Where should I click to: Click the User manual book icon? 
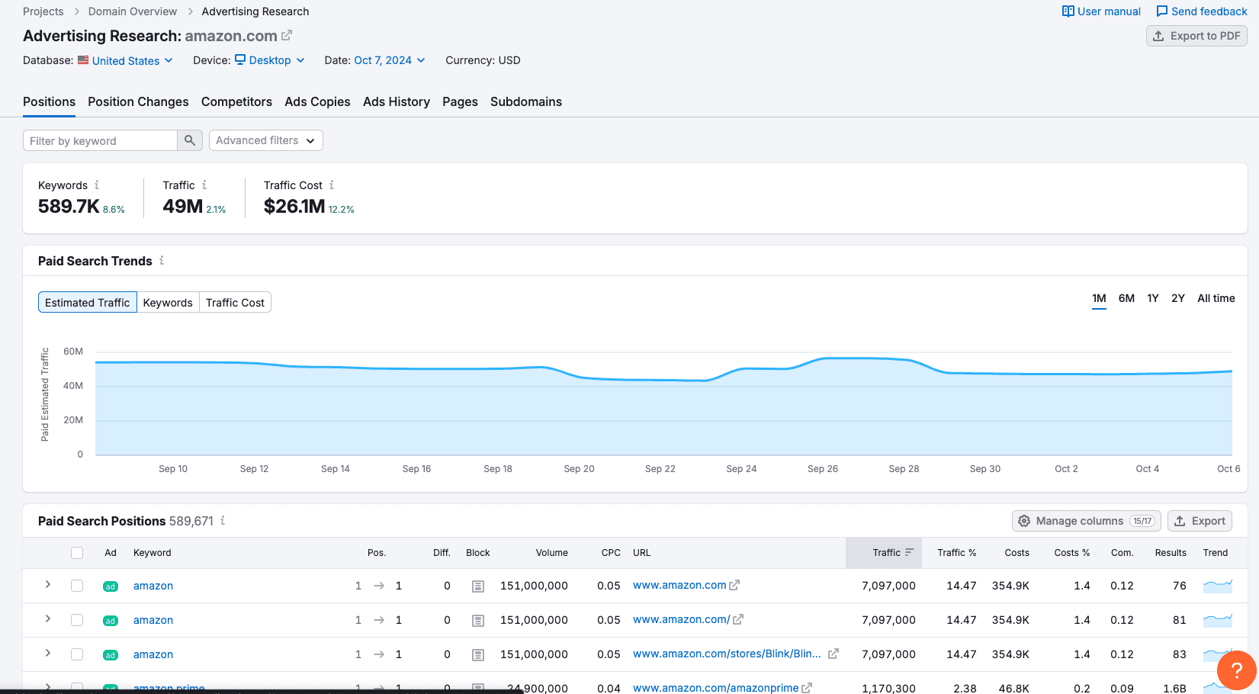click(1068, 11)
